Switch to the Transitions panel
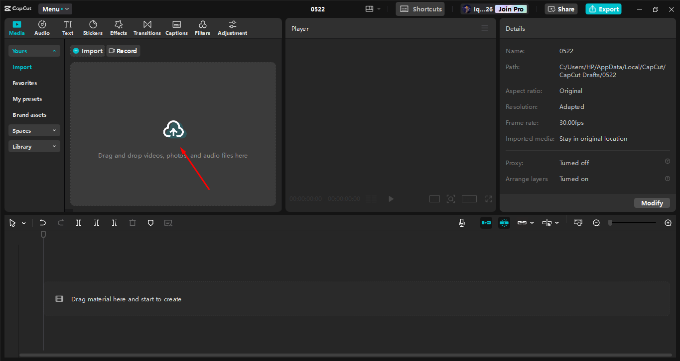Screen dimensions: 680x361 (x=147, y=27)
